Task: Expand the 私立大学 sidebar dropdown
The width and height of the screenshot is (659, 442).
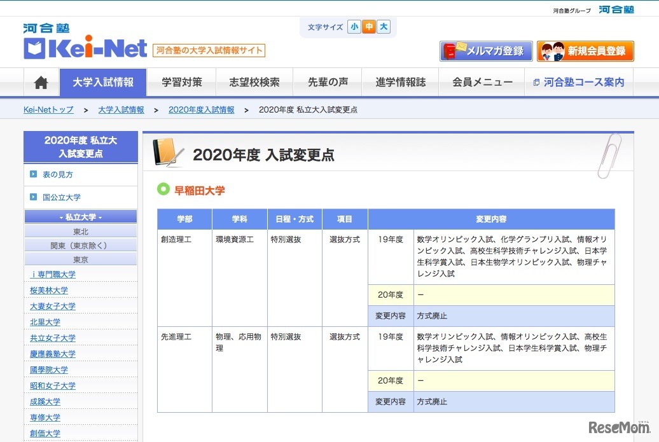Action: [80, 216]
